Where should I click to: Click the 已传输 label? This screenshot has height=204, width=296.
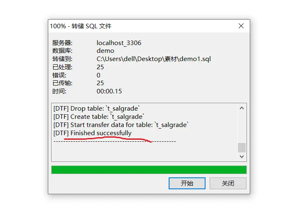pos(62,83)
